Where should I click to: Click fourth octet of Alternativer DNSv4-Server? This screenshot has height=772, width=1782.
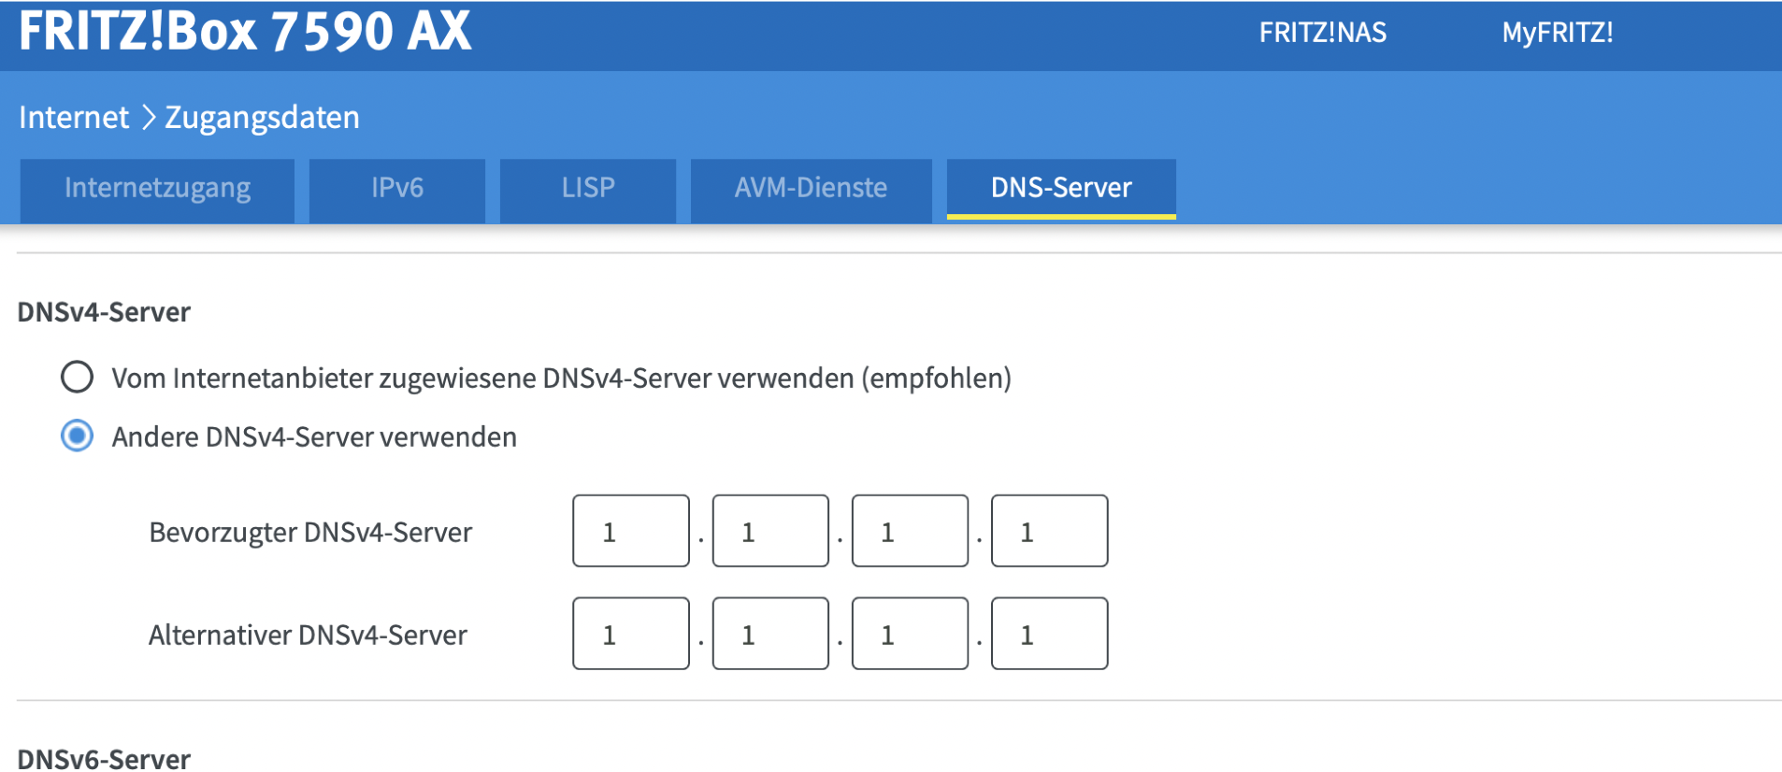(x=1049, y=634)
